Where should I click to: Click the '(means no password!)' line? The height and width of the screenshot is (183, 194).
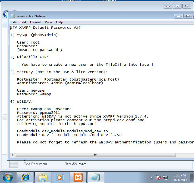39,50
